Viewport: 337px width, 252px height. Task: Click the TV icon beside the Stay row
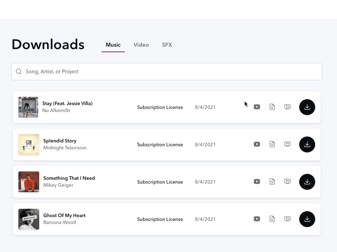(x=287, y=107)
